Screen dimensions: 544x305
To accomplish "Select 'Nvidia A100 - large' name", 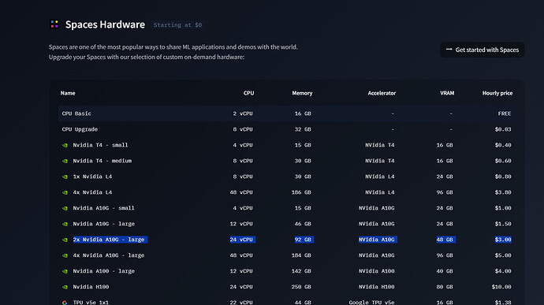I will tap(103, 271).
